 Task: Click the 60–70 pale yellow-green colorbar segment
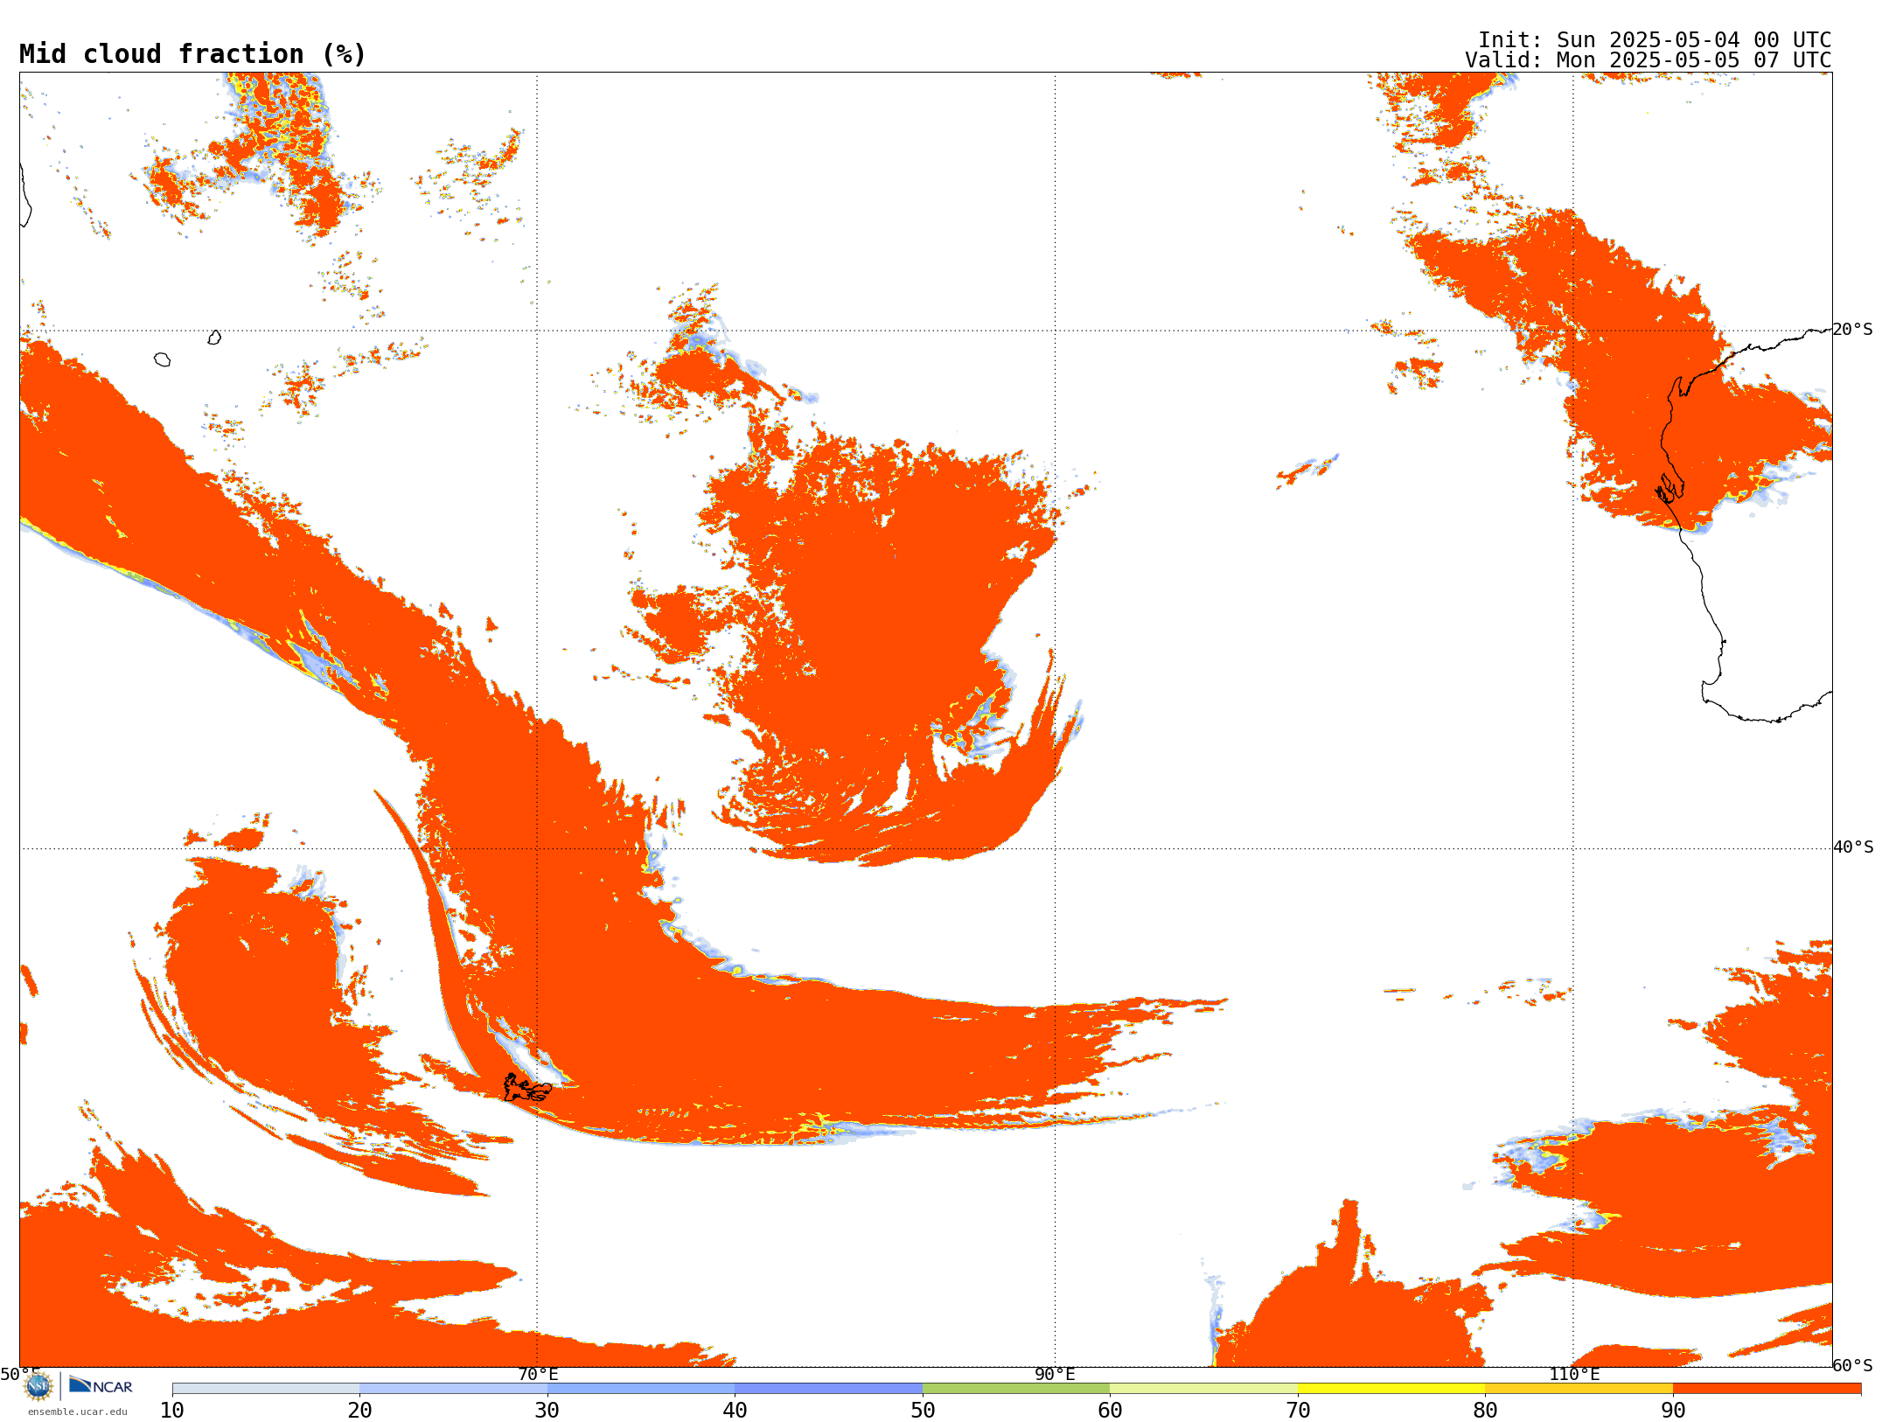tap(1203, 1389)
